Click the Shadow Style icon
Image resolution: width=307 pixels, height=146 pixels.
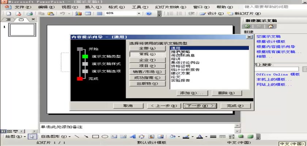pos(241,137)
